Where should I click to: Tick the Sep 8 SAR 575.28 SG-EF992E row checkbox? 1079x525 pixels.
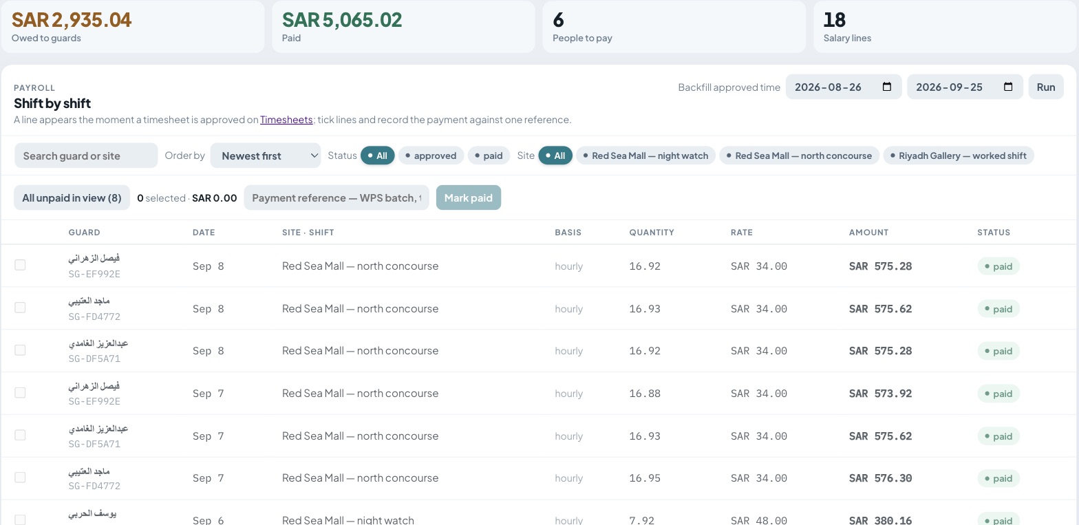(x=20, y=265)
